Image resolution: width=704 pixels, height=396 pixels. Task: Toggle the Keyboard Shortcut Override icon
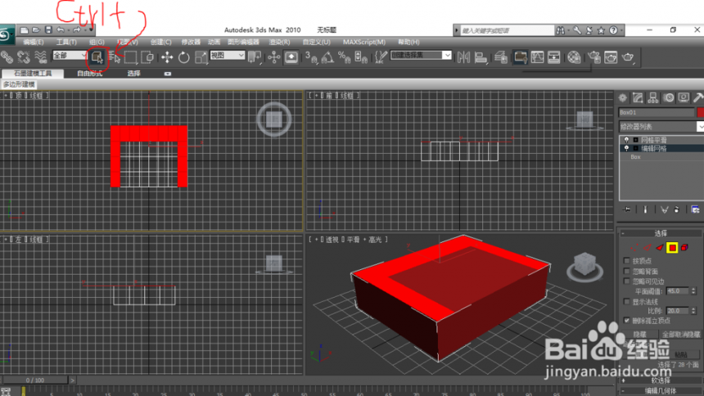click(291, 57)
